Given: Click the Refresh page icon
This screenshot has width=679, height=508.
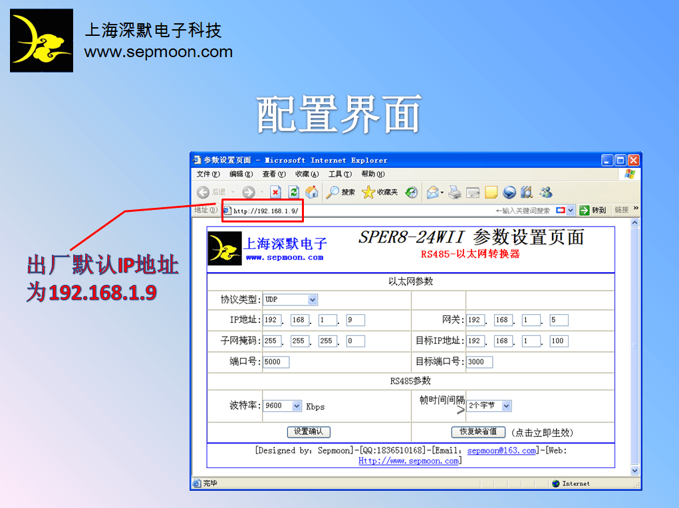Looking at the screenshot, I should pos(293,193).
